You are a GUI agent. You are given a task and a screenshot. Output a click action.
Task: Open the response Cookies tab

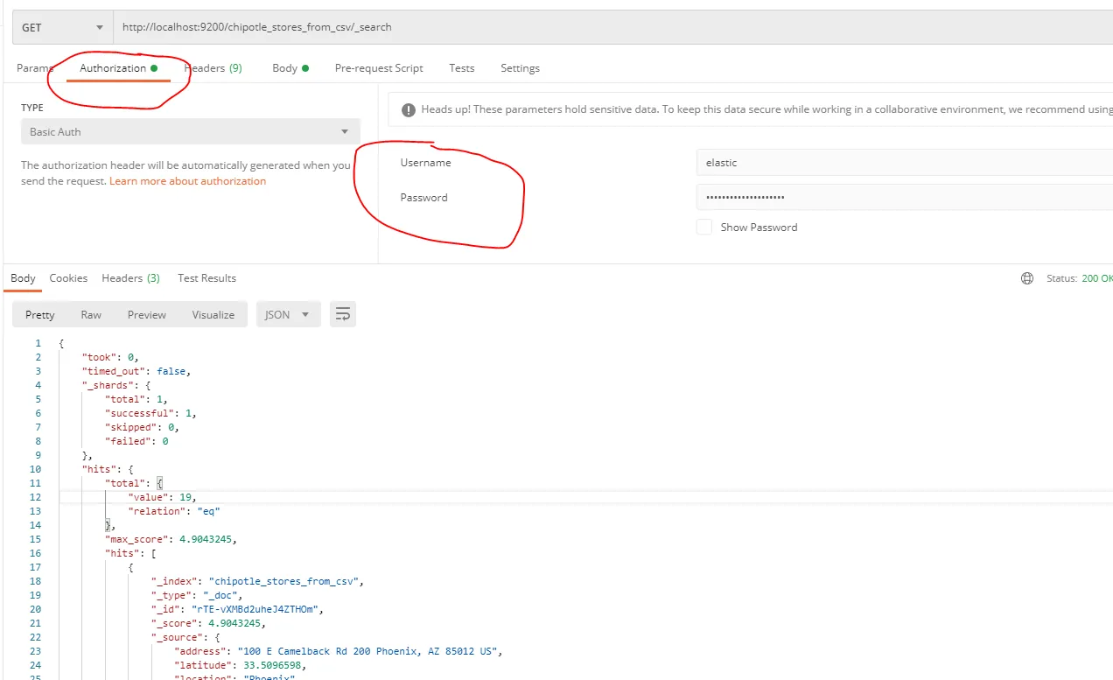68,278
